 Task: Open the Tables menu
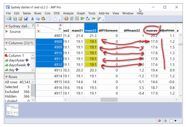(27, 13)
